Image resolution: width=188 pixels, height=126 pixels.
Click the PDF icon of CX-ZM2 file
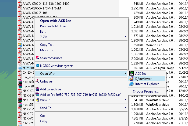[x=20, y=72]
